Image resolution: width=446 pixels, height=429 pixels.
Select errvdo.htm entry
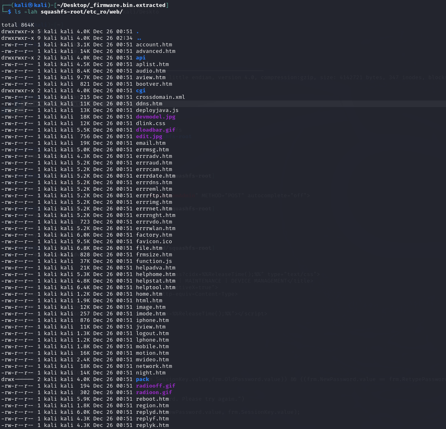(154, 221)
